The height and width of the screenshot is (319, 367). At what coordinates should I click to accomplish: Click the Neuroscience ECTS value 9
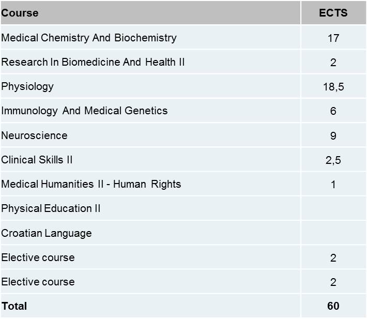tap(333, 136)
